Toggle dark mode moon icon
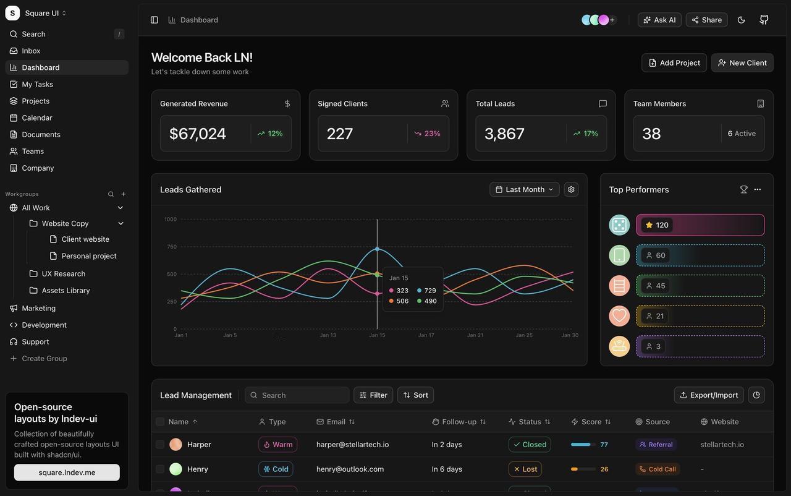The width and height of the screenshot is (791, 496). click(x=742, y=20)
